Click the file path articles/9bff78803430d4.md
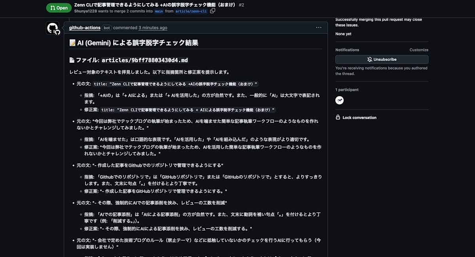Screen dimensions: 475x257 pyautogui.click(x=145, y=60)
